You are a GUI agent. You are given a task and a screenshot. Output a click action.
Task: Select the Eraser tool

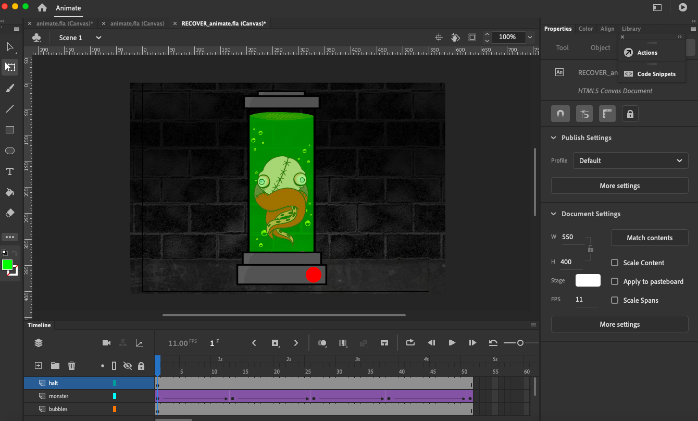9,213
